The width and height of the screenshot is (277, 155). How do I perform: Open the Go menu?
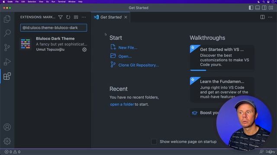47,2
